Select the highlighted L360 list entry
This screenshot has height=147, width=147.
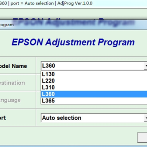pos(94,94)
